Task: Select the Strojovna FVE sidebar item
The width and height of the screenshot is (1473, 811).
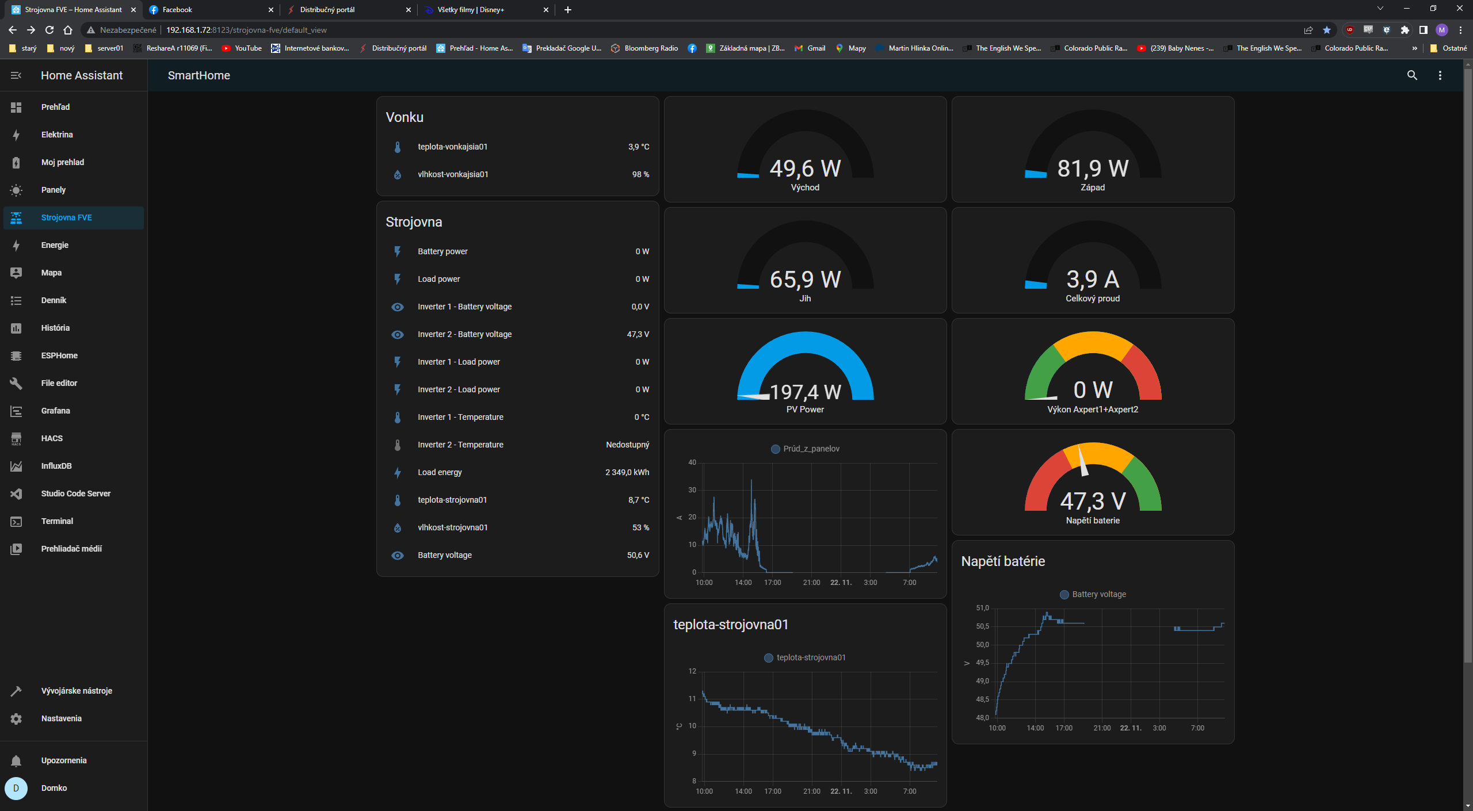Action: click(x=74, y=217)
